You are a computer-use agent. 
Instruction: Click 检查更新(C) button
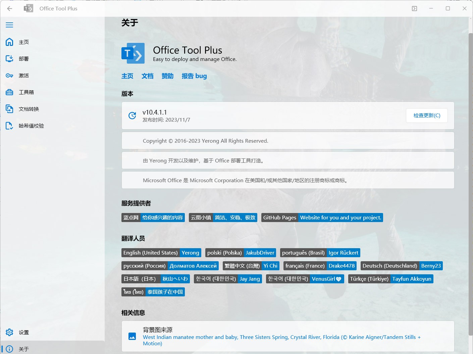tap(427, 116)
